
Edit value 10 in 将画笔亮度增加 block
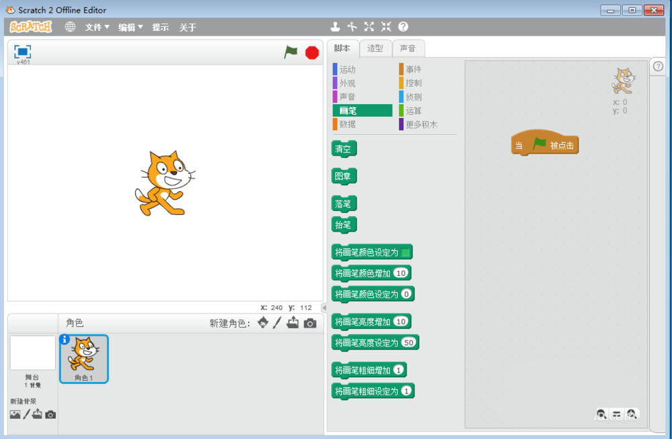[x=401, y=322]
